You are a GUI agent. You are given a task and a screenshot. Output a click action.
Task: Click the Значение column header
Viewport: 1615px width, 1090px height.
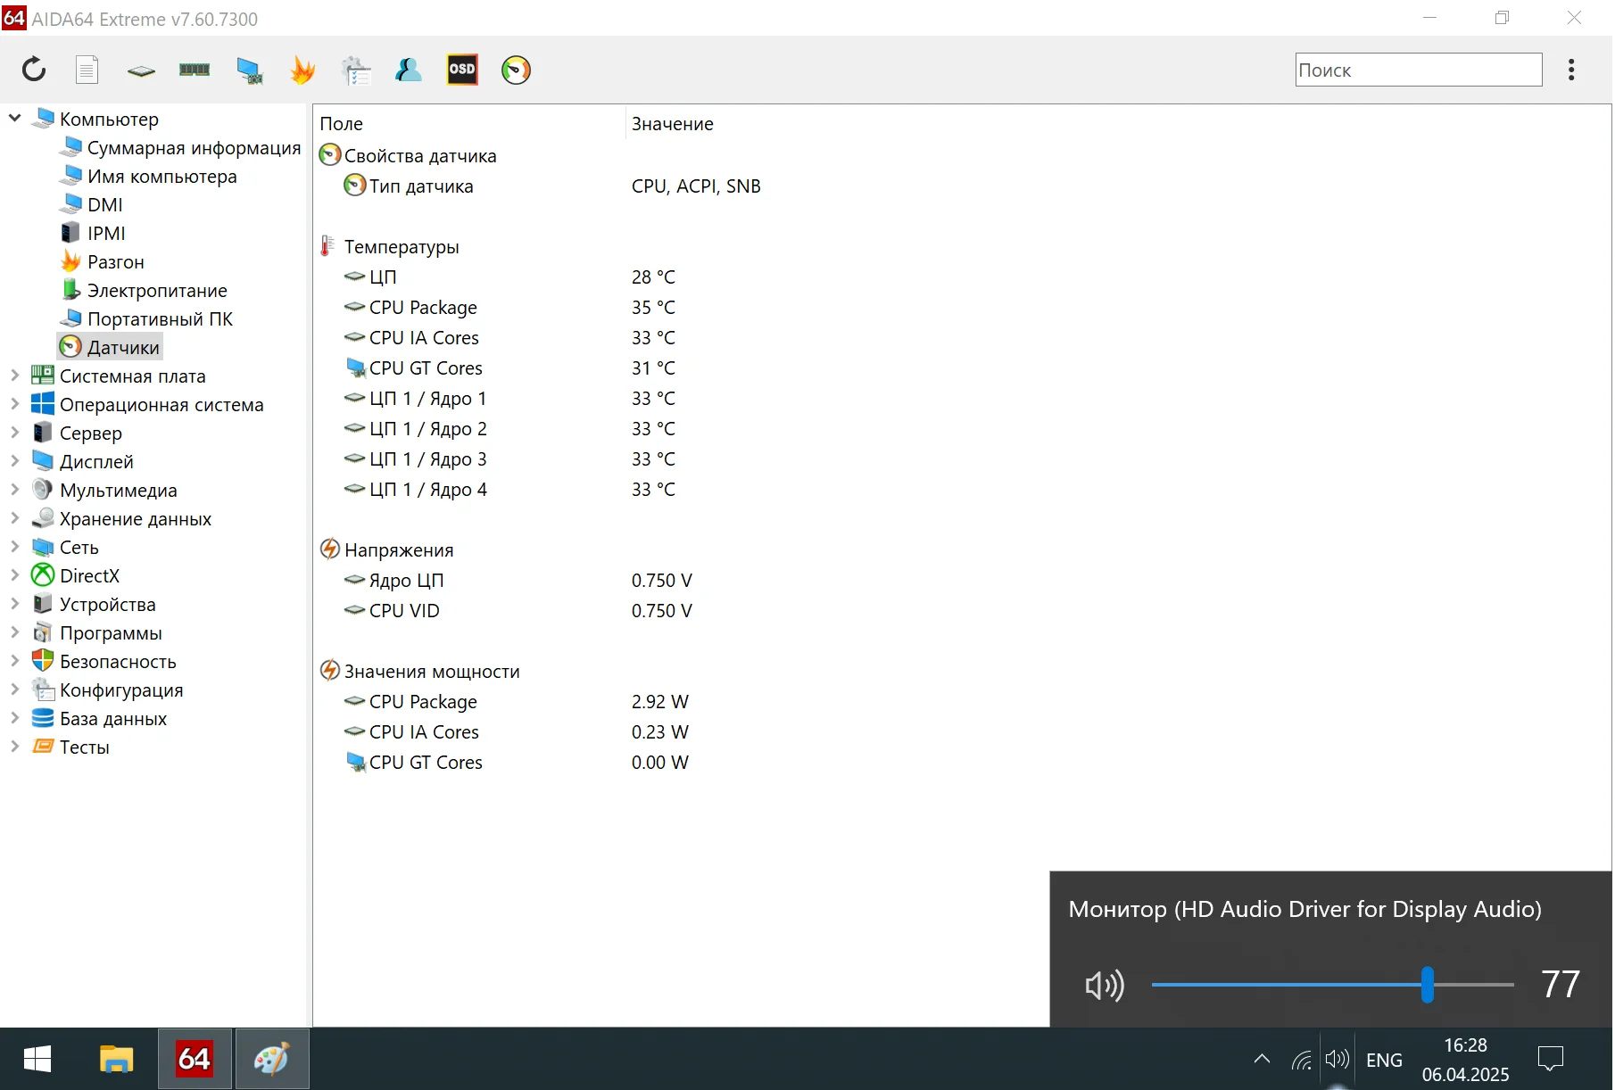tap(673, 124)
